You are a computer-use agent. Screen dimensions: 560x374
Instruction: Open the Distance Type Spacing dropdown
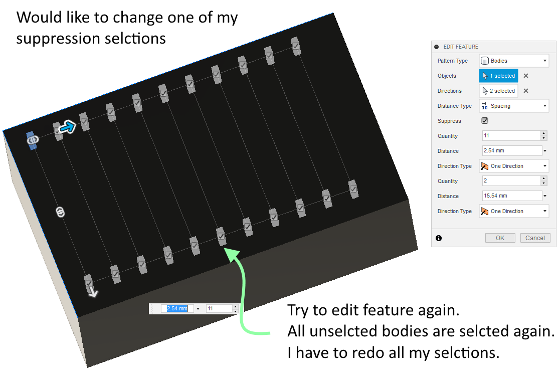514,106
